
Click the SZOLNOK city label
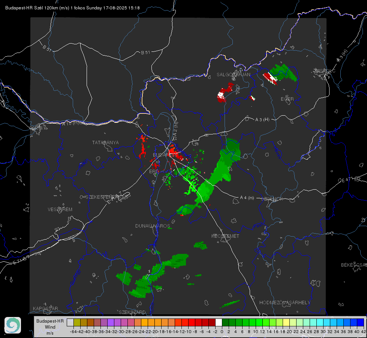(272, 199)
